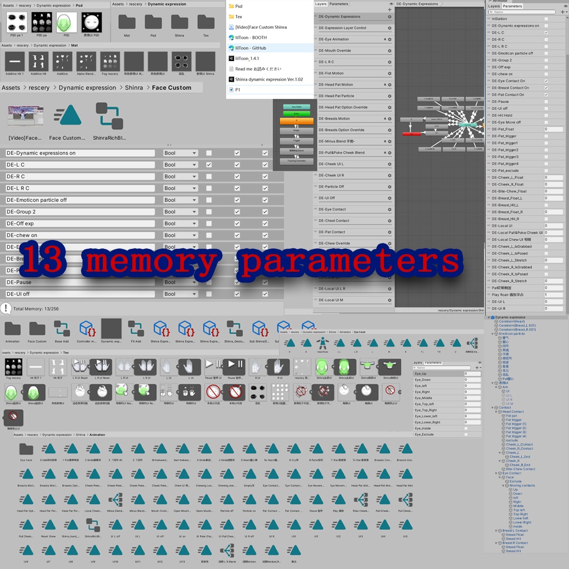Select Parameters tab above the InStation list
Screen dimensions: 569x569
pos(512,6)
